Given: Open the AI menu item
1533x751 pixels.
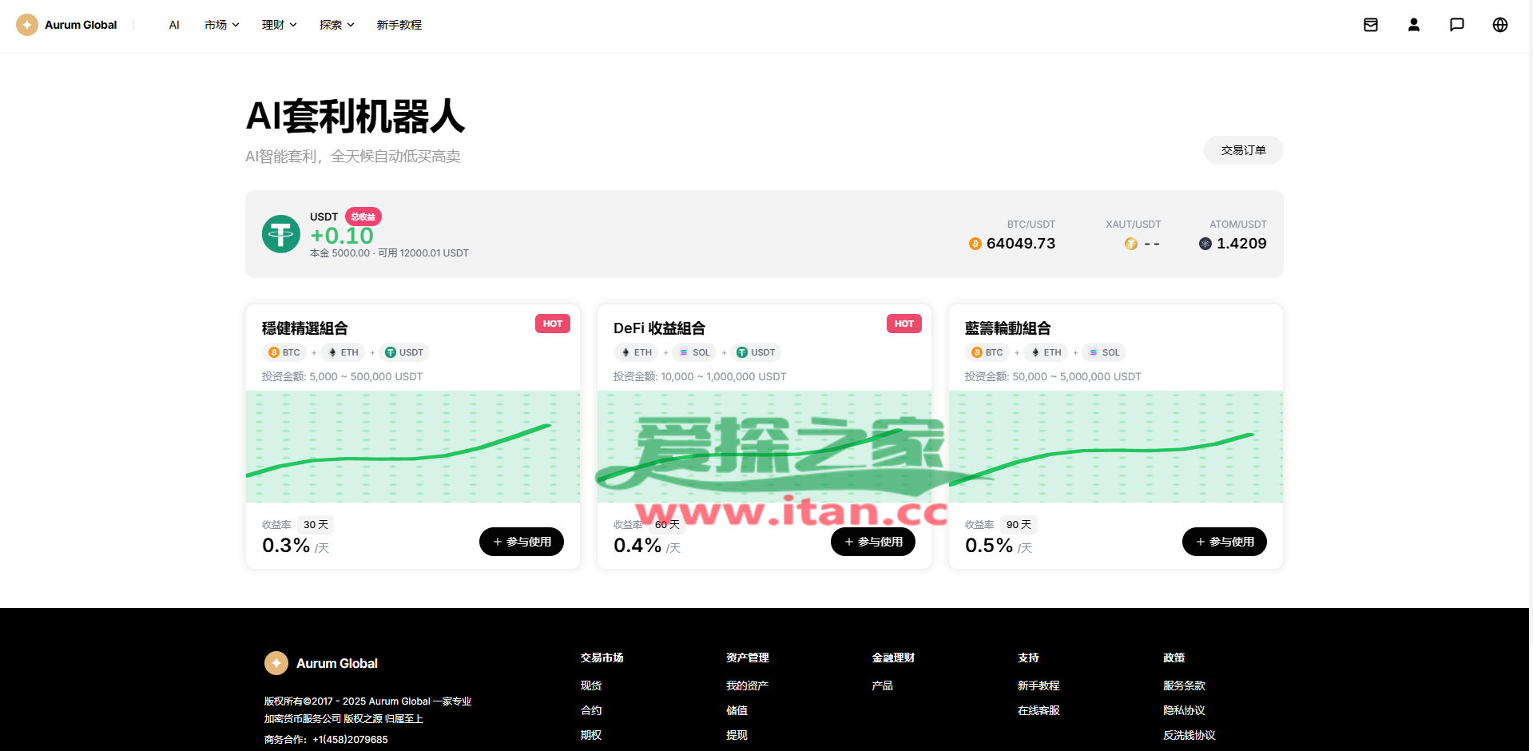Looking at the screenshot, I should 174,25.
